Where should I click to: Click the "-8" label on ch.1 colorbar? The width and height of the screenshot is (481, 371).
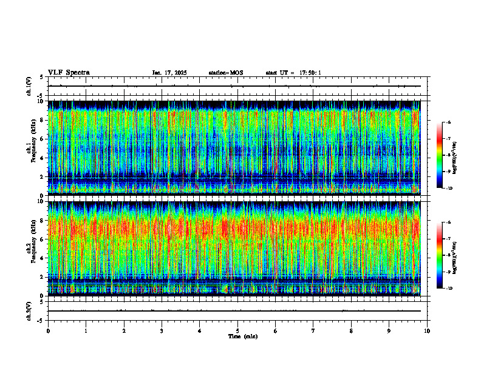pyautogui.click(x=448, y=155)
